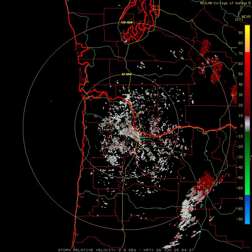Select the positive 50 scale label
Screen dimensions: 252x252
[x=241, y=74]
